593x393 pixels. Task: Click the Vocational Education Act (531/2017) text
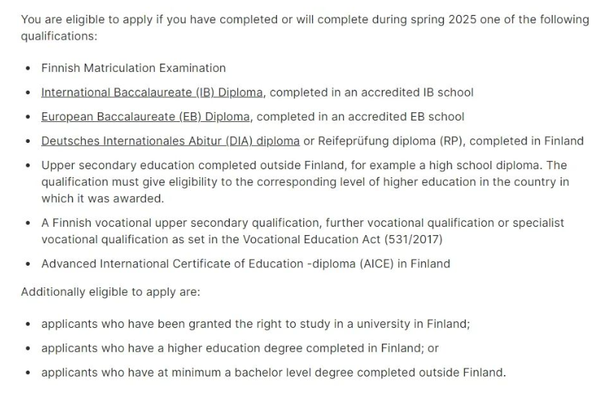click(x=342, y=240)
